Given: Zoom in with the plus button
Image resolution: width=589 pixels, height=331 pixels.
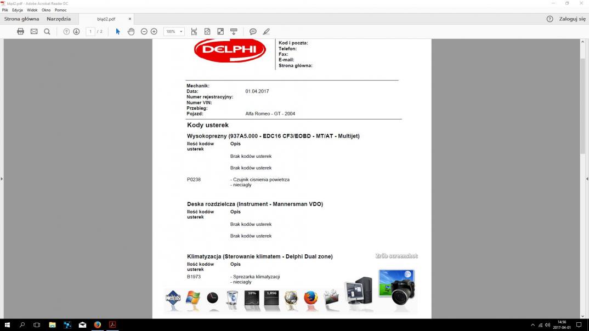Looking at the screenshot, I should [154, 32].
